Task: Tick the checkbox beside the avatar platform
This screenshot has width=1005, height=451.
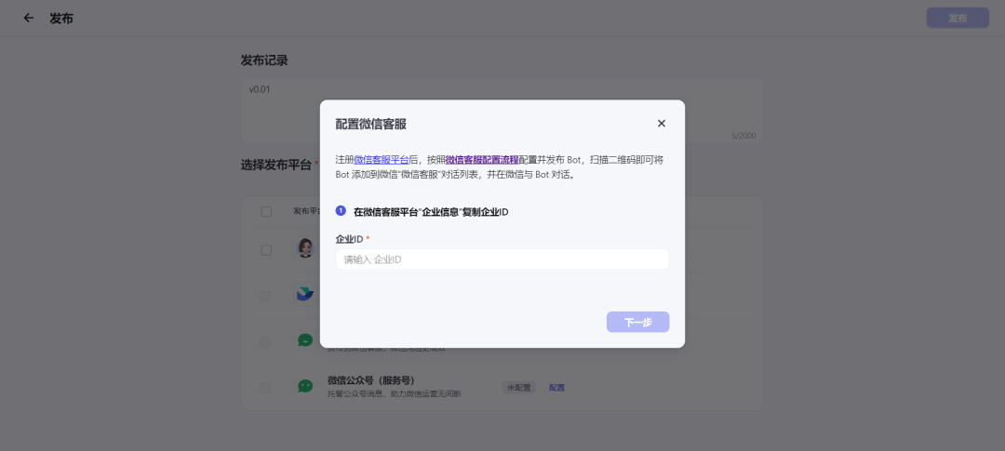Action: 266,250
